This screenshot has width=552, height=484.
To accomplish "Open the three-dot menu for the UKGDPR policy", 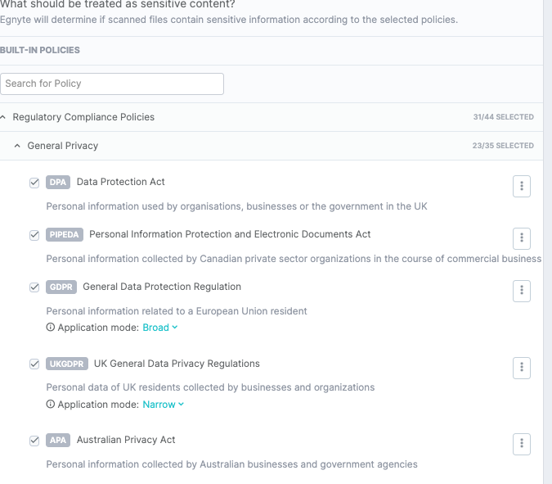I will [x=522, y=368].
